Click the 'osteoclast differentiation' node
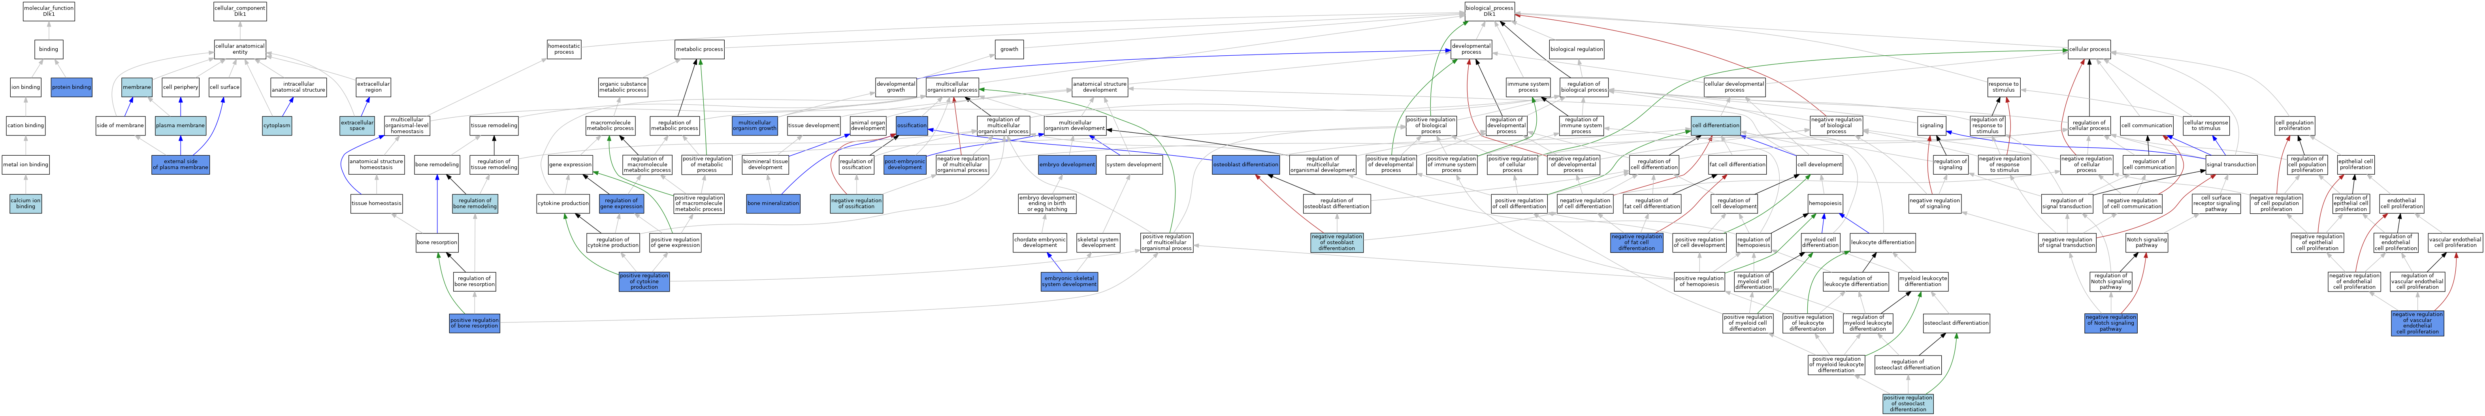The height and width of the screenshot is (416, 2485). coord(1956,322)
